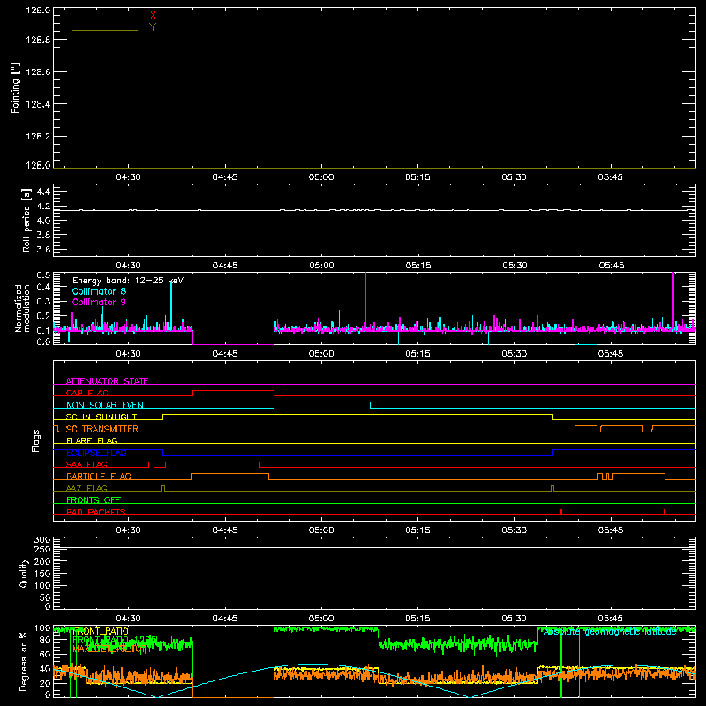Click the 150 tick label on Quality axis
Screen dimensions: 706x706
tap(42, 574)
